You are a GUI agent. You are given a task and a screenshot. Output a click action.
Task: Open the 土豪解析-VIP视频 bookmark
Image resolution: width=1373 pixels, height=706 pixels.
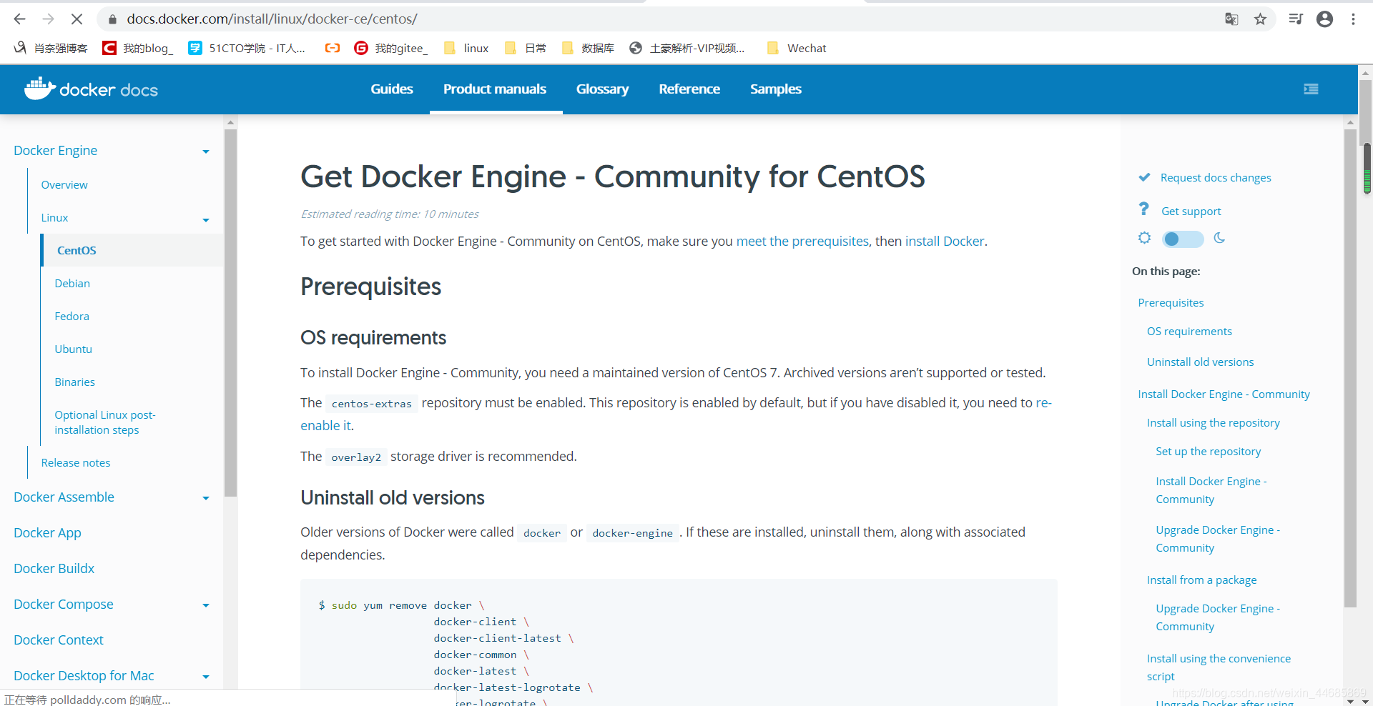[x=687, y=48]
